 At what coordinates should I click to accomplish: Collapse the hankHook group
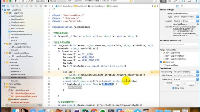point(5,62)
